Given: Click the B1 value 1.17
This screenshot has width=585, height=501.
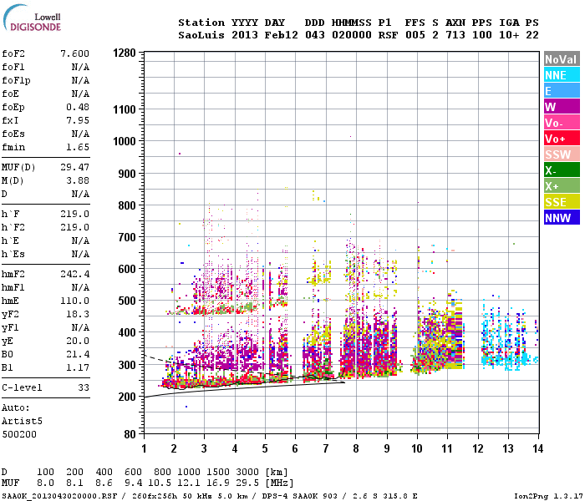Looking at the screenshot, I should 78,367.
